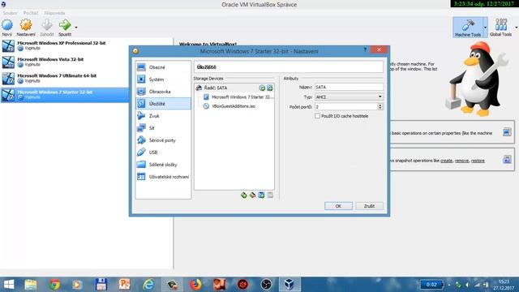Open the Sériové porty settings category
The image size is (519, 292).
pyautogui.click(x=163, y=140)
